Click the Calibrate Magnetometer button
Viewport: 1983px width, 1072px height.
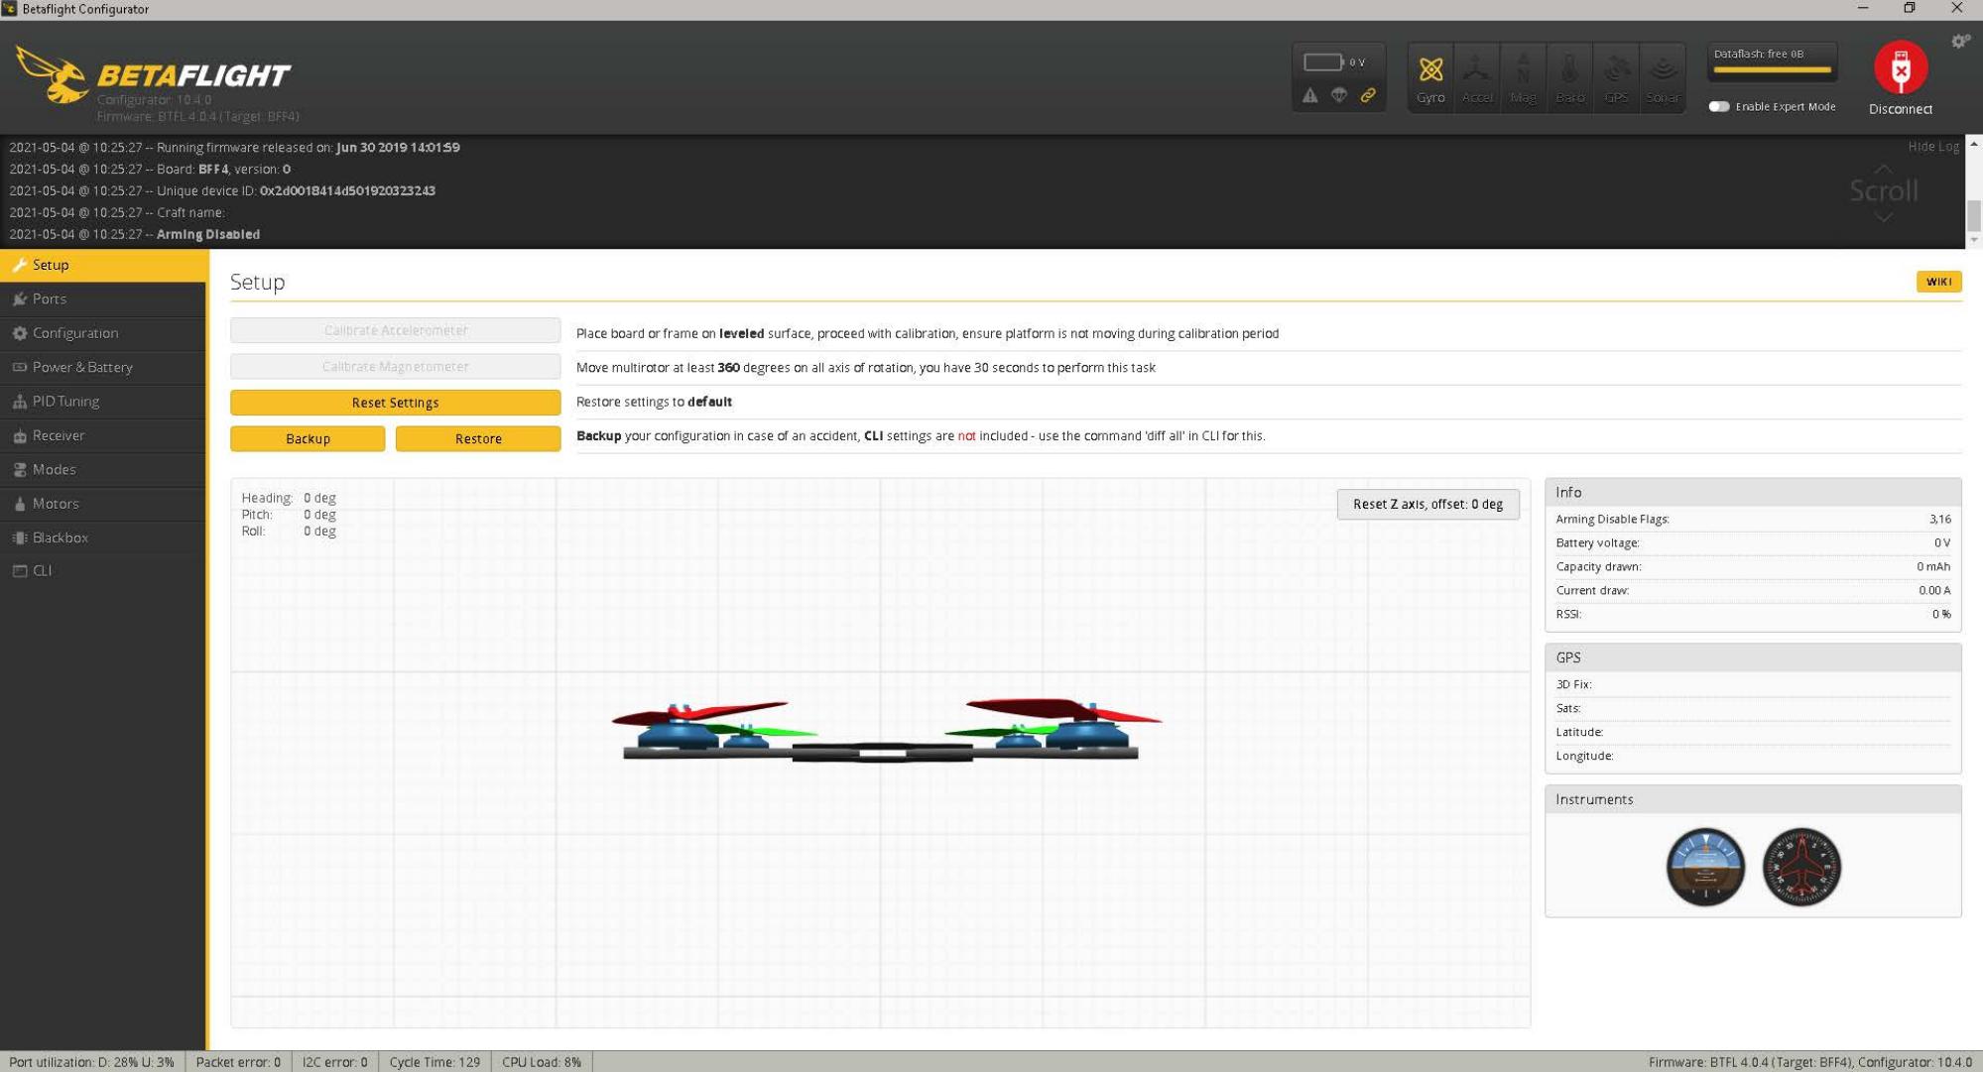[x=395, y=366]
